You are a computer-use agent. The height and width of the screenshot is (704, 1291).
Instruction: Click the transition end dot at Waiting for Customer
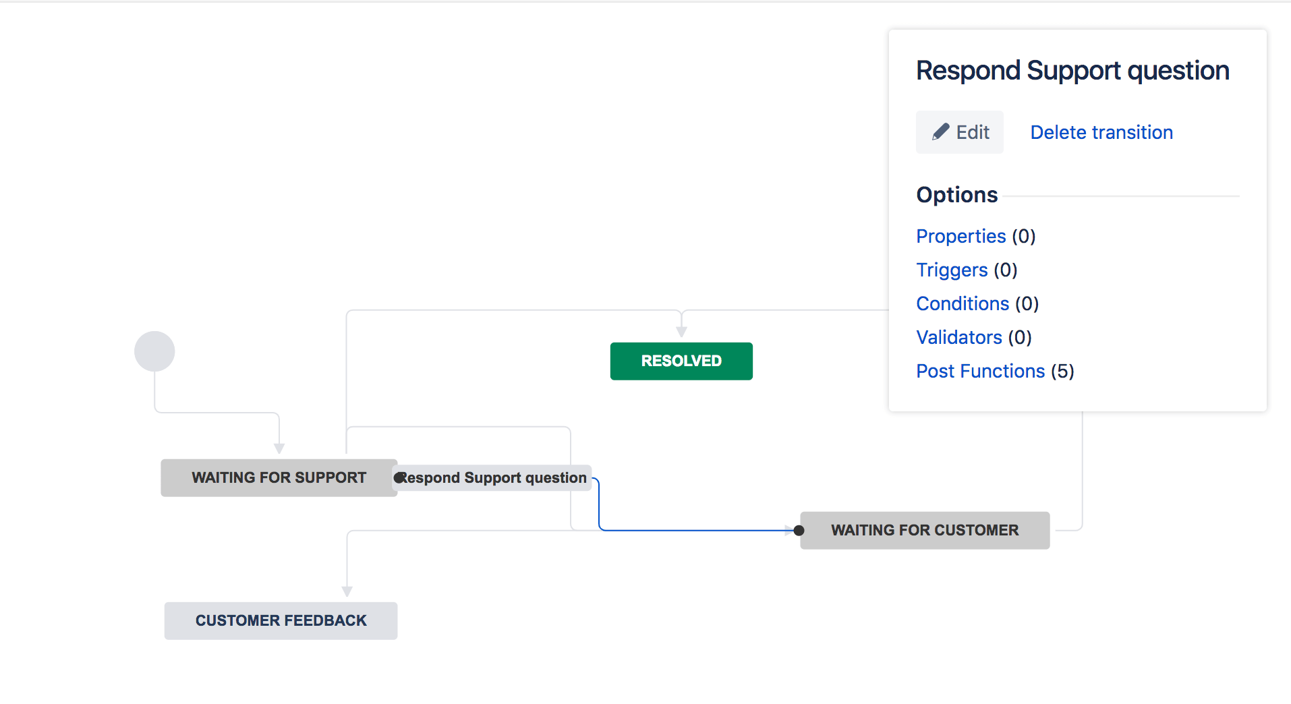pyautogui.click(x=799, y=531)
